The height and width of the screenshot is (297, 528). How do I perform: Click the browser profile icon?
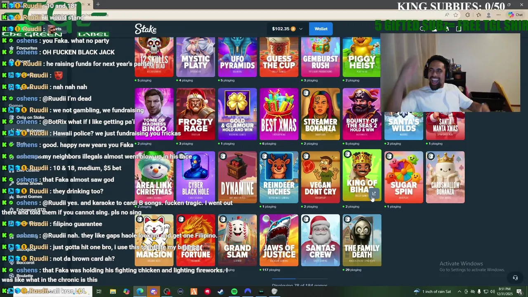point(489,15)
